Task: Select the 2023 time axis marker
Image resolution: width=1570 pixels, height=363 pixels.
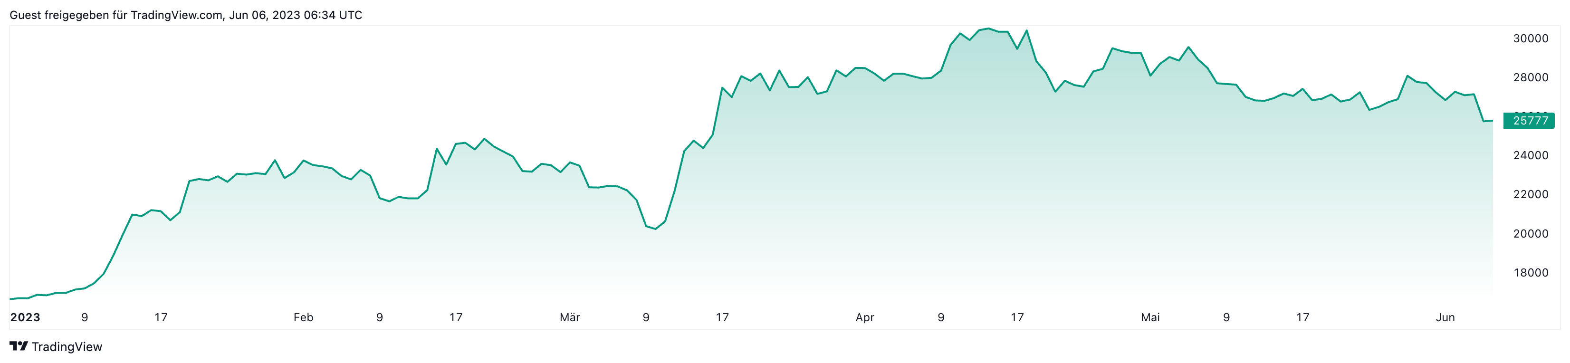Action: 25,317
